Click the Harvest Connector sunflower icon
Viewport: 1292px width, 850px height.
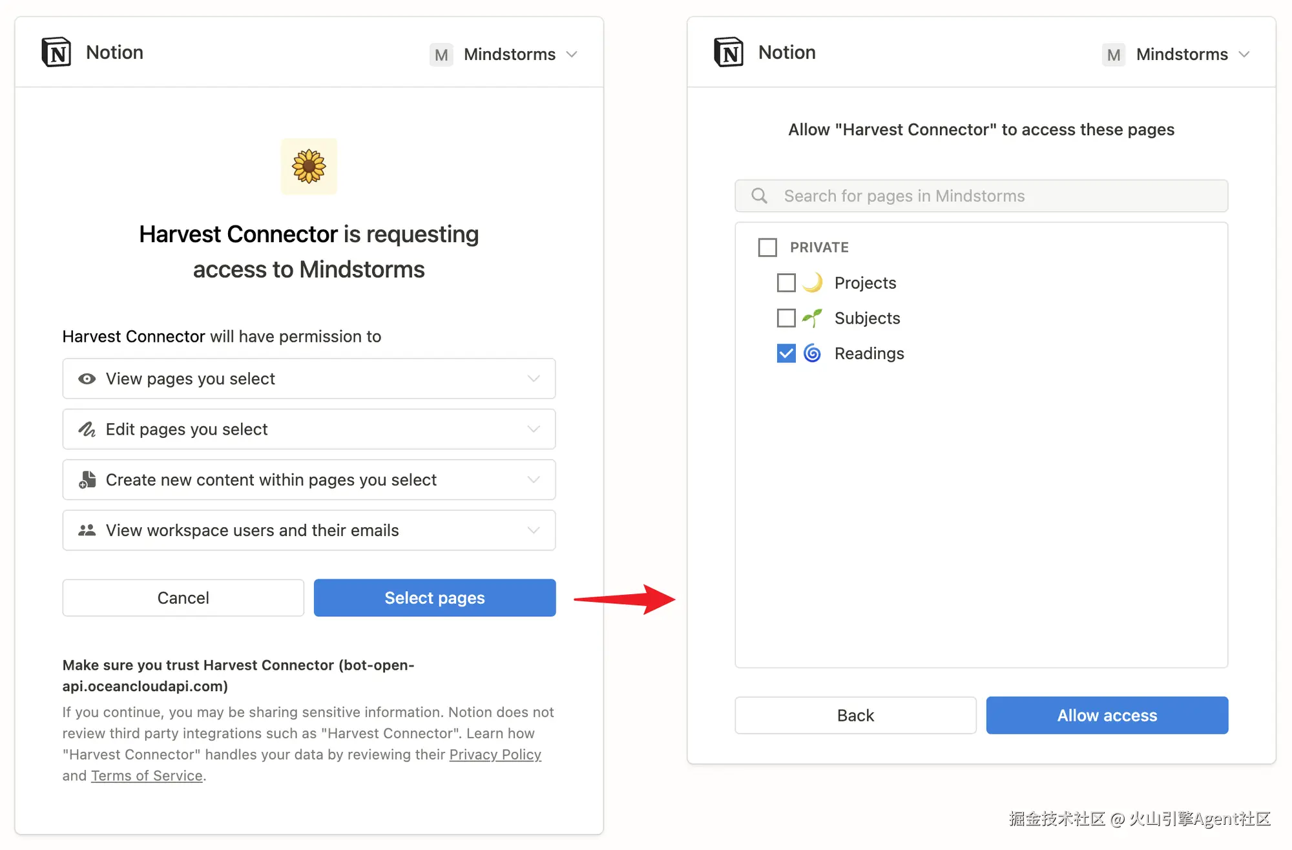pos(309,167)
